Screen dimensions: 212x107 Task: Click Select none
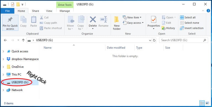190,23
